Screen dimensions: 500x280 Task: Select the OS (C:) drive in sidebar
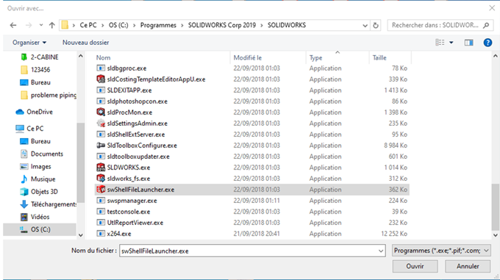(x=40, y=229)
